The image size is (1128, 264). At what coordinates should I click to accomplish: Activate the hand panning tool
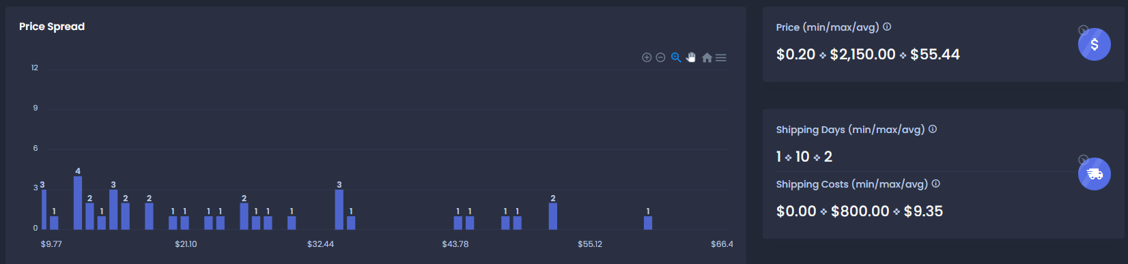click(x=691, y=57)
